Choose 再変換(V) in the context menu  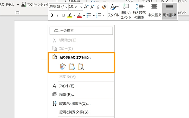point(81,77)
